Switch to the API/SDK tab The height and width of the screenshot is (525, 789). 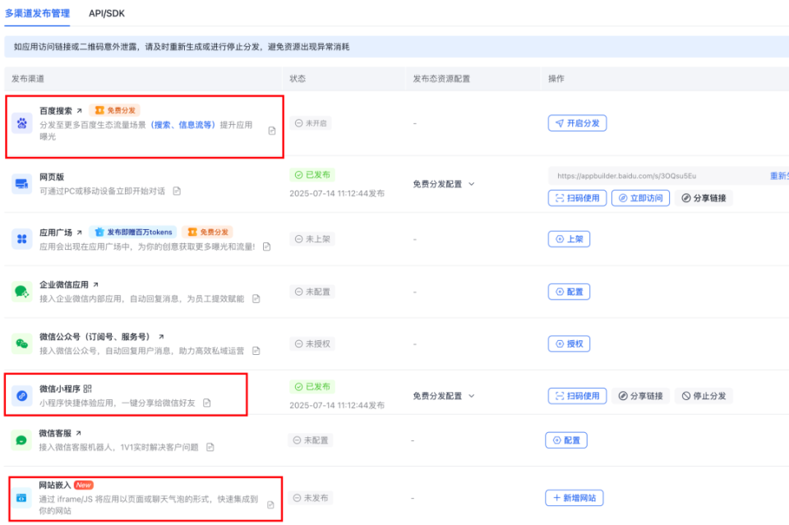(105, 13)
